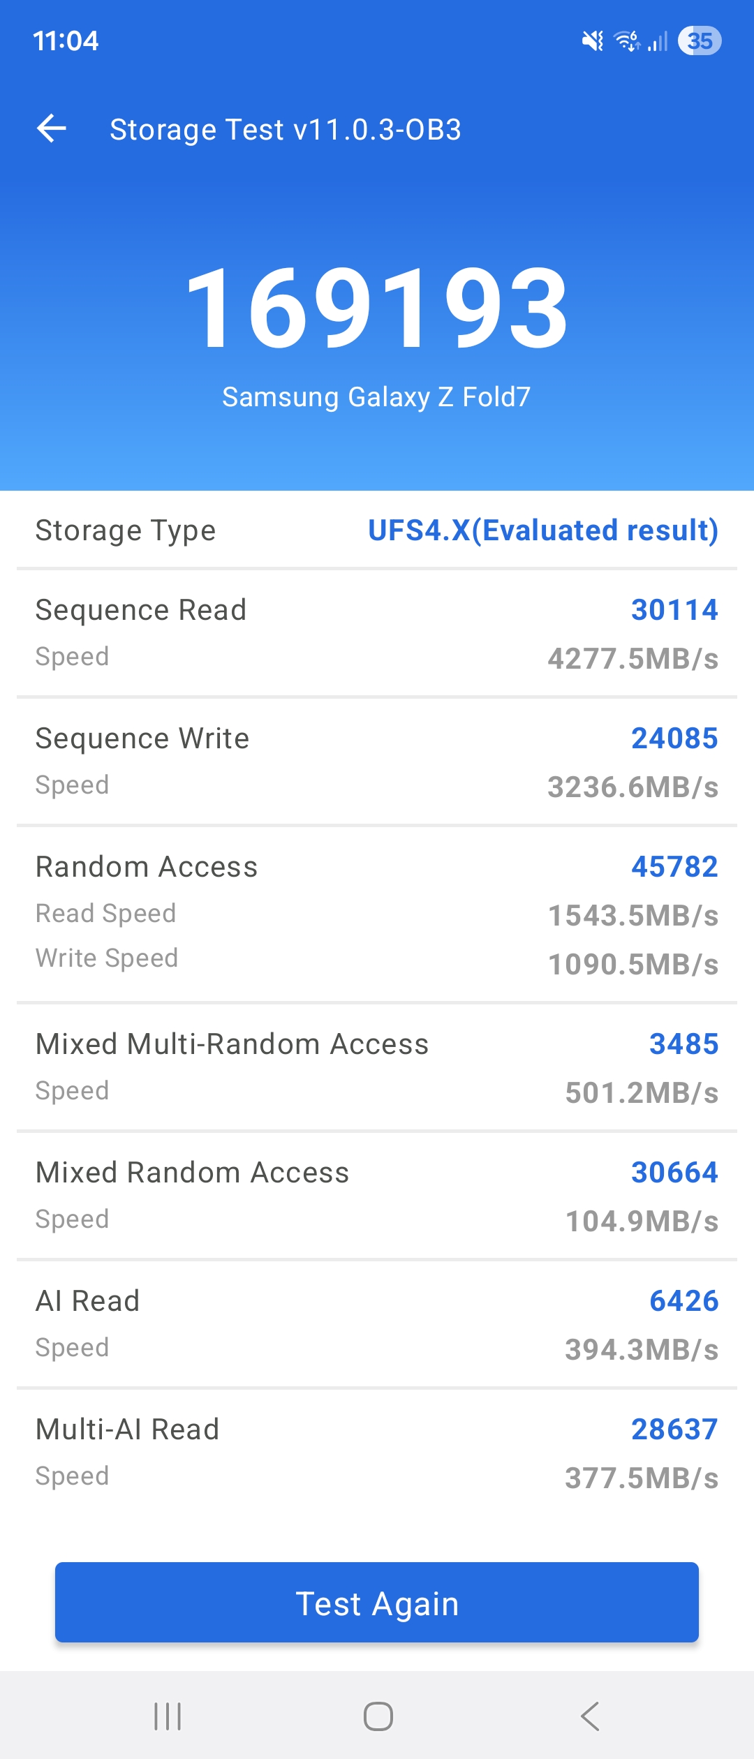Viewport: 754px width, 1759px height.
Task: Tap the battery level 35 indicator
Action: pyautogui.click(x=700, y=41)
